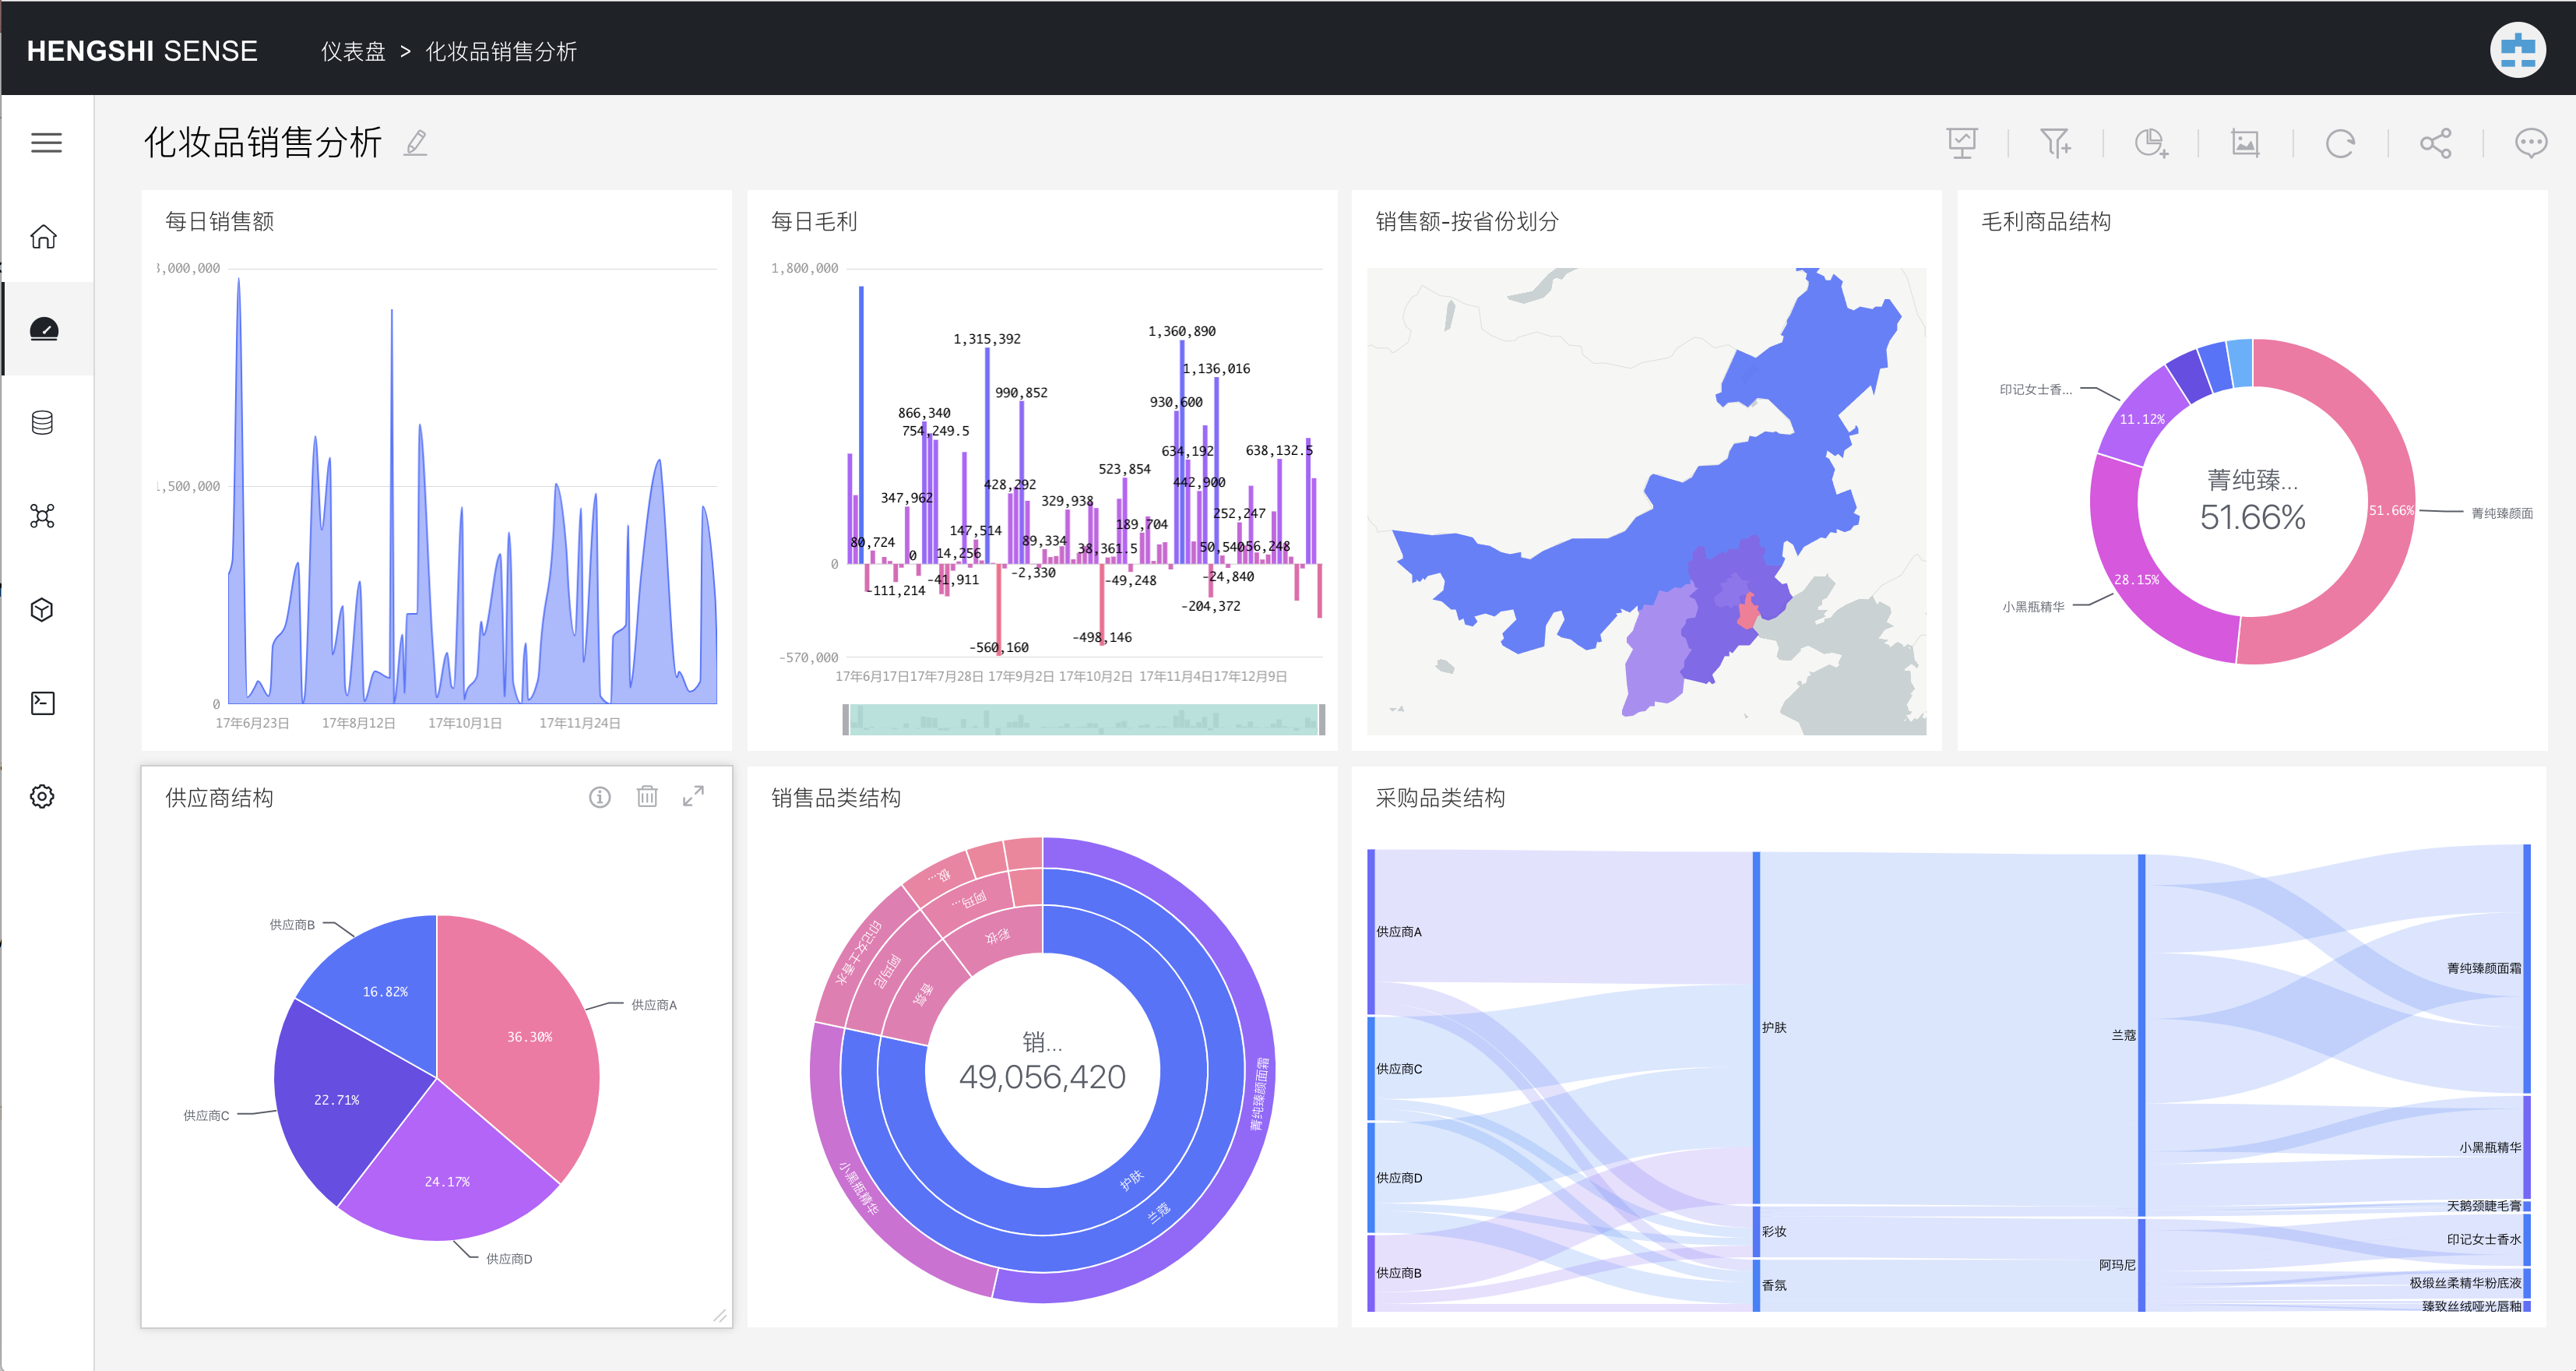Open the dashboard menu using hamburger icon
Viewport: 2576px width, 1371px height.
coord(46,143)
